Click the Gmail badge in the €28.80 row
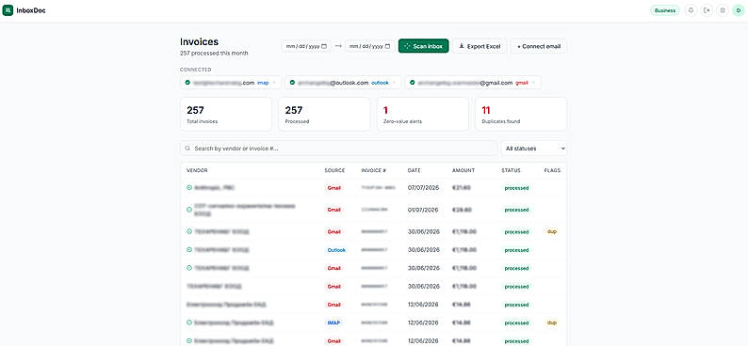This screenshot has height=346, width=748. [x=333, y=210]
